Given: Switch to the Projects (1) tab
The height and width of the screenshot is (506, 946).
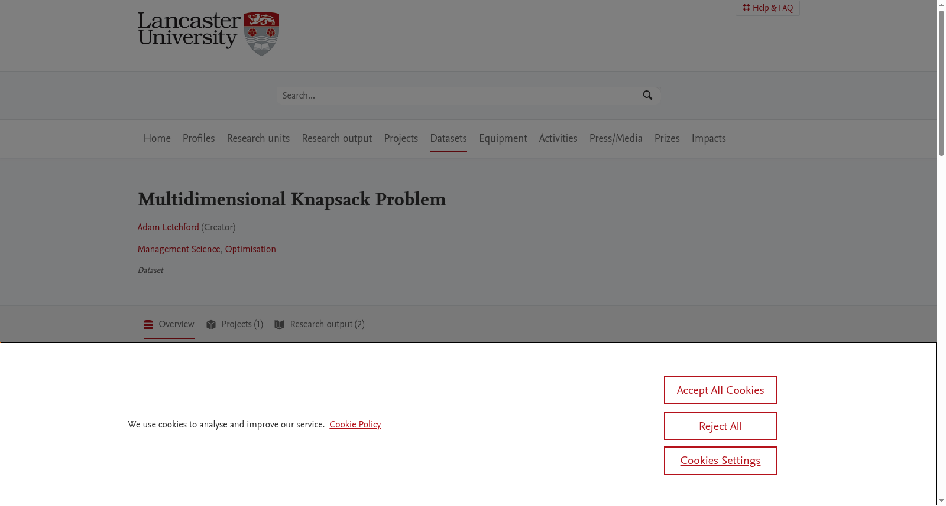Looking at the screenshot, I should point(235,324).
